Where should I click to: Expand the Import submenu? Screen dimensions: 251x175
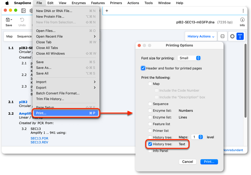66,82
